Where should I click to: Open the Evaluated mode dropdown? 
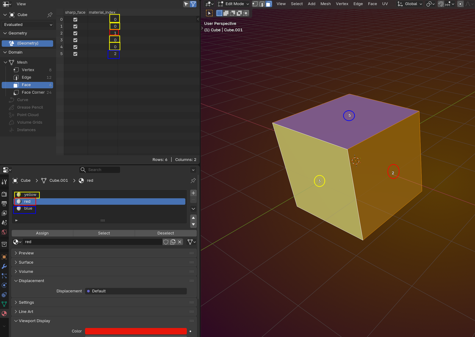point(28,24)
